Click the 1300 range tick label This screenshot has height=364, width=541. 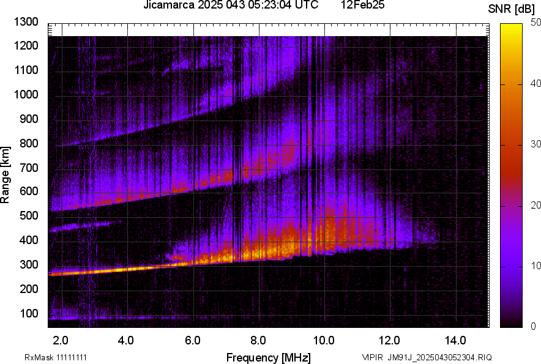coord(26,22)
